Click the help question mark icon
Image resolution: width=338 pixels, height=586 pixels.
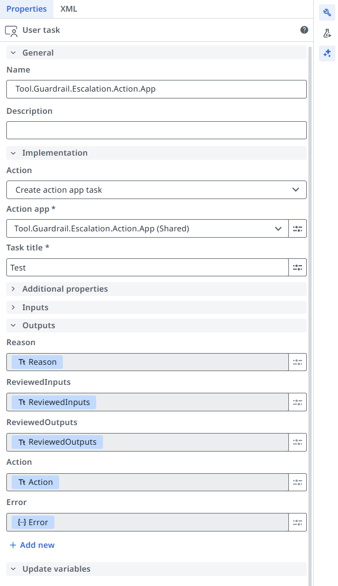click(304, 30)
